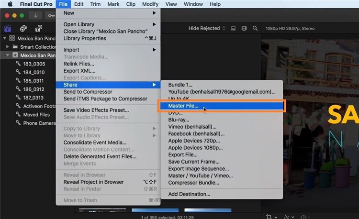Select keyword collection 185_0311

(x=33, y=81)
